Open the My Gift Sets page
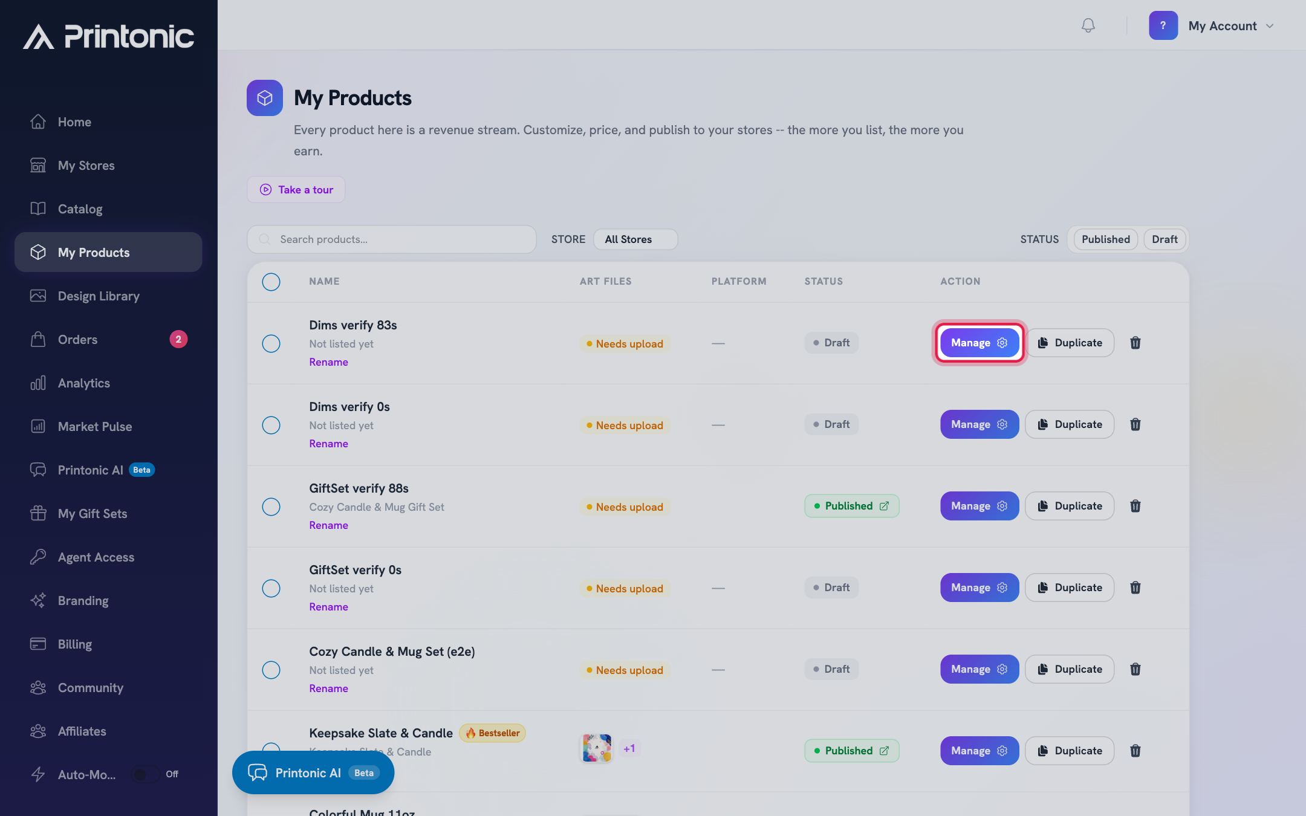Screen dimensions: 1306x816 (108, 514)
